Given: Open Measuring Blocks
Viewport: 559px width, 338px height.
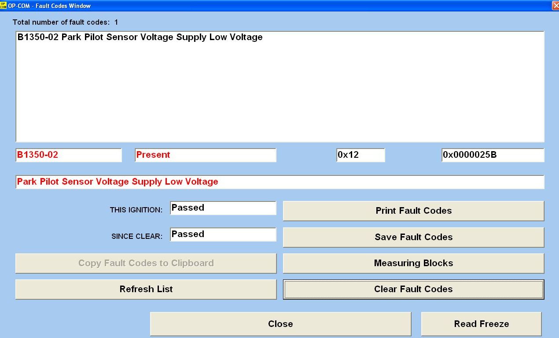Looking at the screenshot, I should (413, 263).
